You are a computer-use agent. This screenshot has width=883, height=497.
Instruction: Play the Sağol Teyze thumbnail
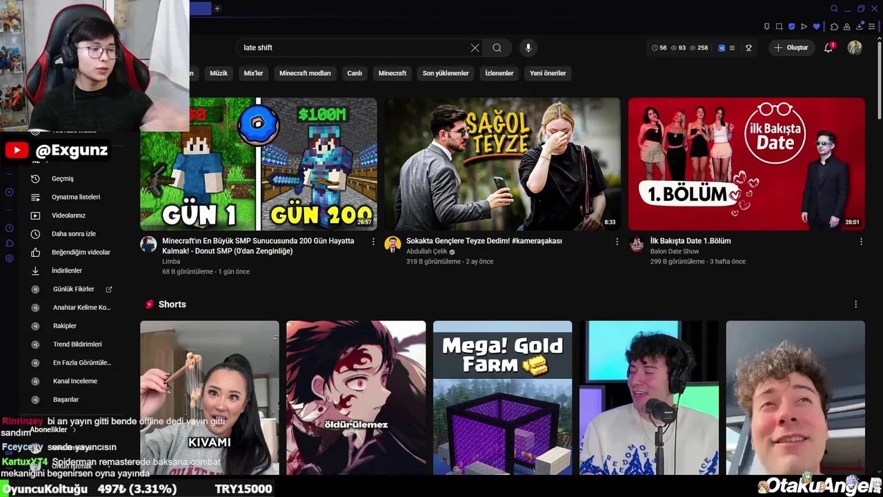tap(502, 164)
